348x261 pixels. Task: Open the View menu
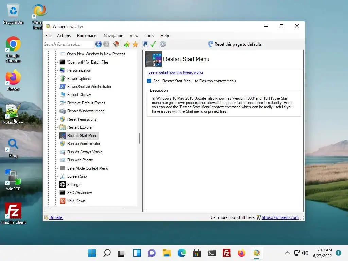point(134,35)
